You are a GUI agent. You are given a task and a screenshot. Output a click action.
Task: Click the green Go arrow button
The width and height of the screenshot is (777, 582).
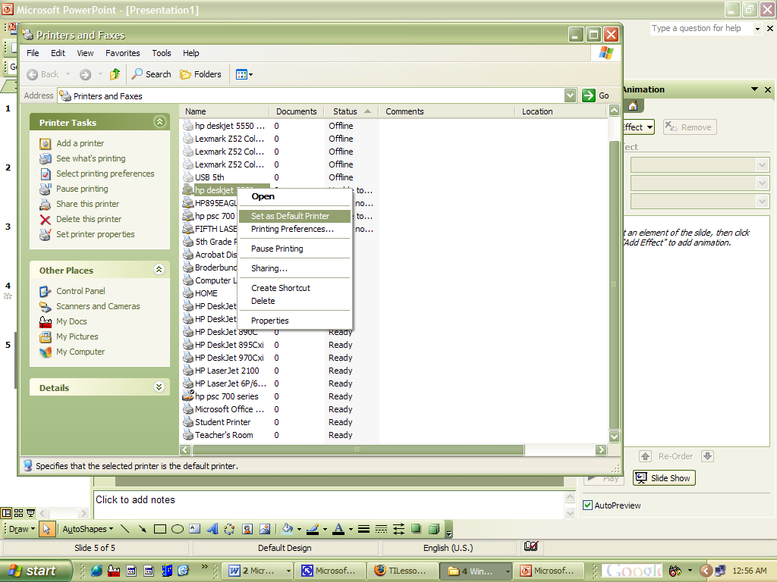tap(588, 95)
